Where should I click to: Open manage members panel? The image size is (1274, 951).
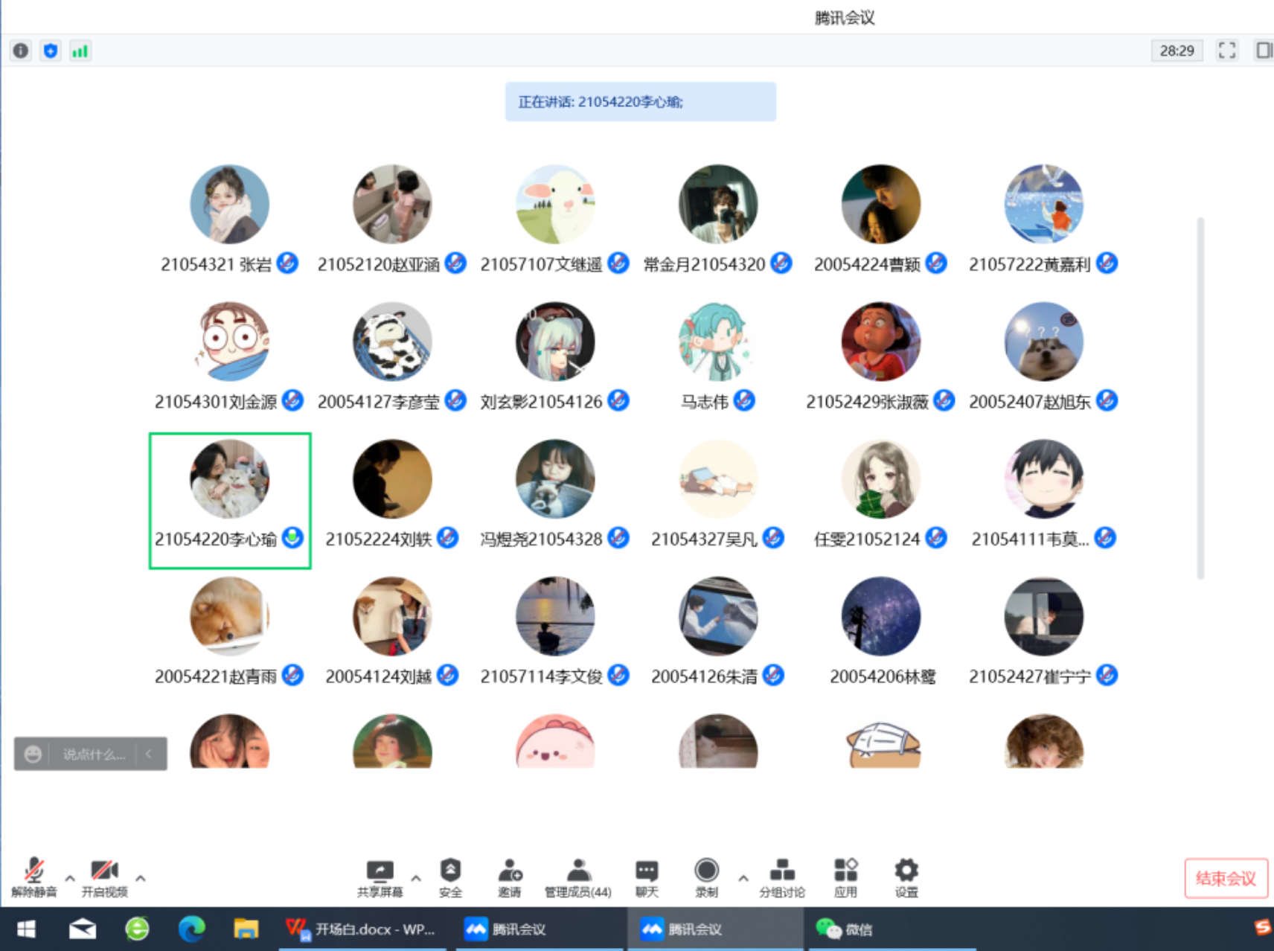tap(577, 877)
